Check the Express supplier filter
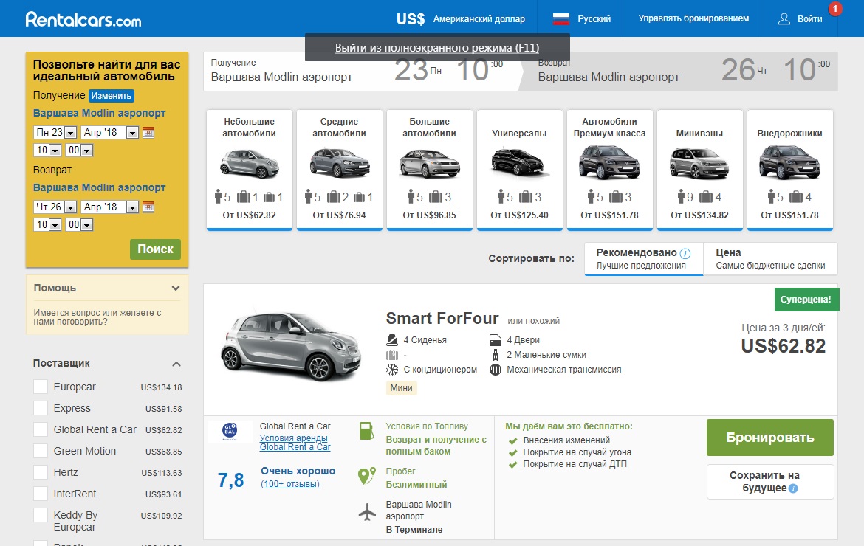 point(40,409)
